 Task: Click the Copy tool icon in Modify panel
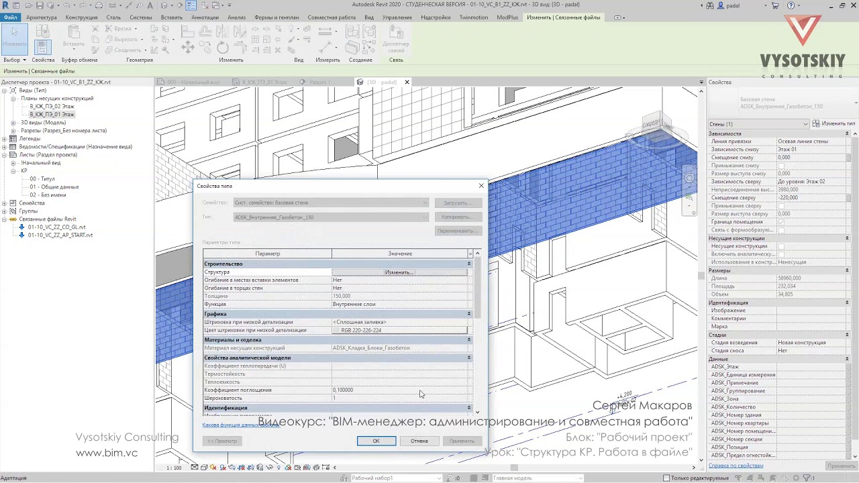pyautogui.click(x=205, y=47)
